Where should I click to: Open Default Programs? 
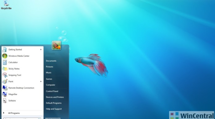(54, 103)
